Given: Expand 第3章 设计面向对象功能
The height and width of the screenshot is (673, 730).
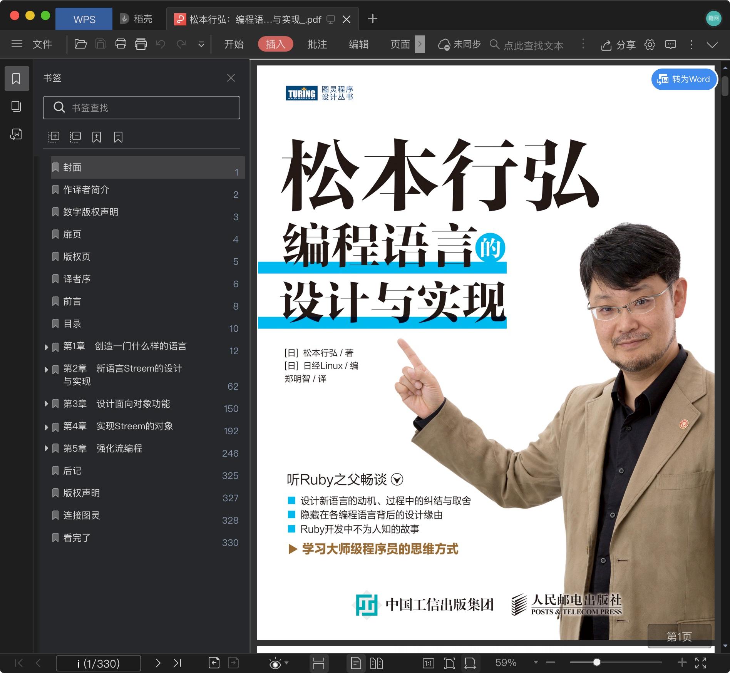Looking at the screenshot, I should (x=46, y=403).
